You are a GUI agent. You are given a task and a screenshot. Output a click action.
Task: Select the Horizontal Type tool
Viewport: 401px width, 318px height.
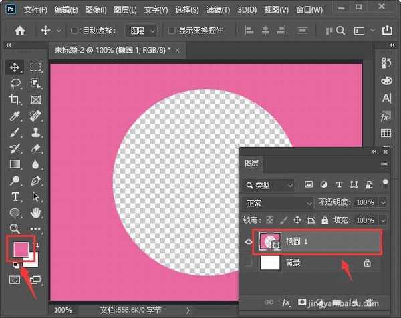(15, 196)
